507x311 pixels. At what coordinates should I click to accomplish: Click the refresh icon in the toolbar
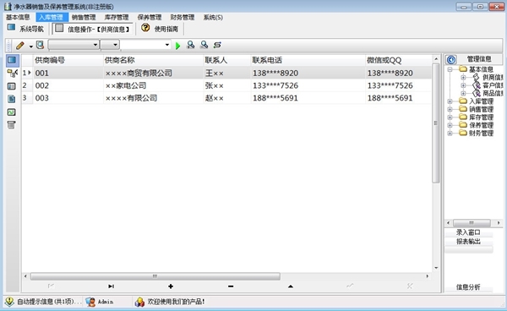tap(217, 45)
